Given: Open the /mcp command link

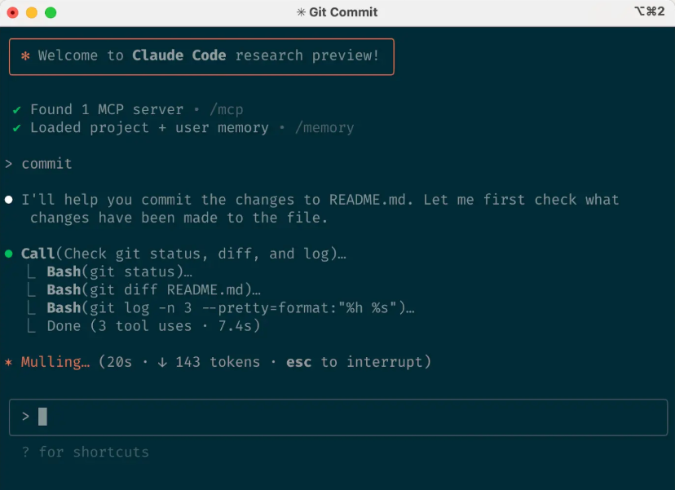Looking at the screenshot, I should pos(227,109).
